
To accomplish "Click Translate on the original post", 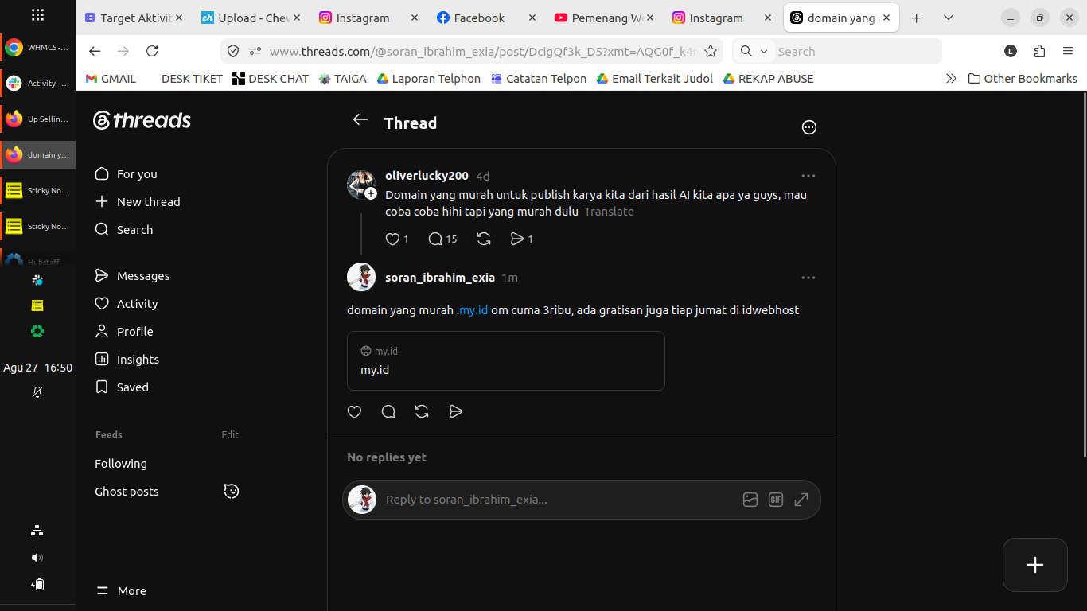I will tap(609, 212).
